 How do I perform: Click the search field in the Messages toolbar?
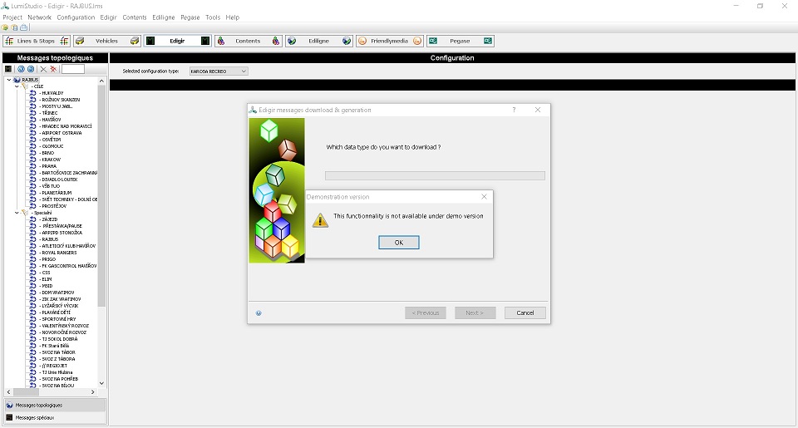click(73, 69)
